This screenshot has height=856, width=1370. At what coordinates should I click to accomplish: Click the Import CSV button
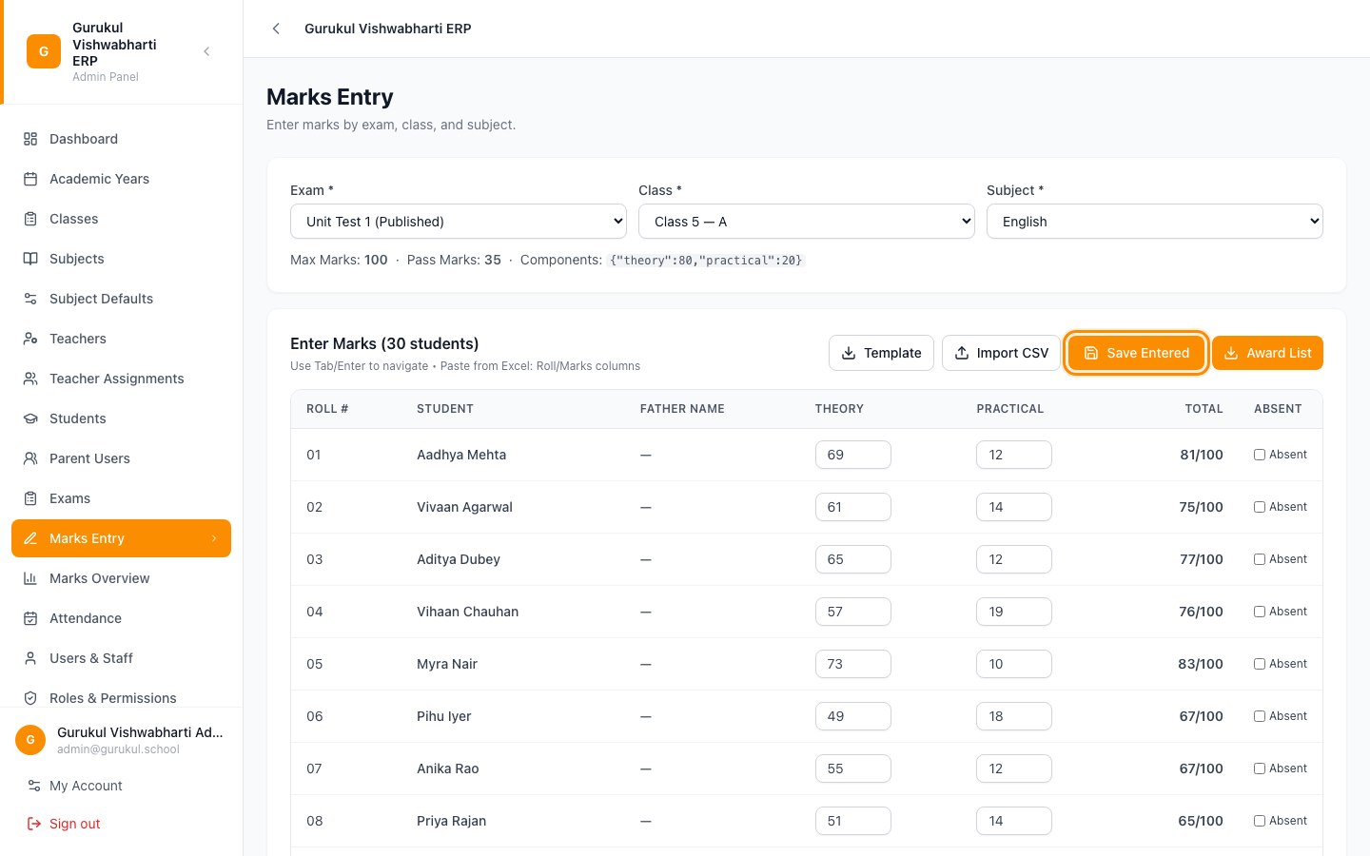point(1001,353)
